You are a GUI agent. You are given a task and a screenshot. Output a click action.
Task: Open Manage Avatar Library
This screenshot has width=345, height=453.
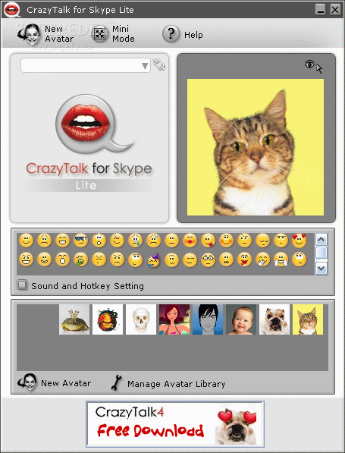pos(177,384)
